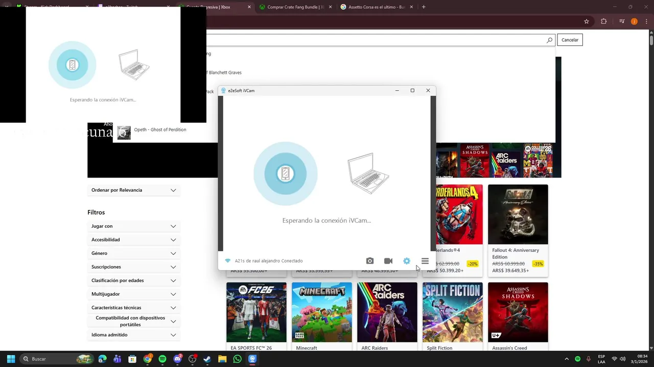Open iVCam from the taskbar
This screenshot has width=654, height=367.
252,359
